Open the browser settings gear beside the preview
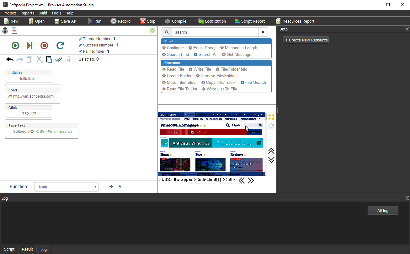 click(271, 126)
